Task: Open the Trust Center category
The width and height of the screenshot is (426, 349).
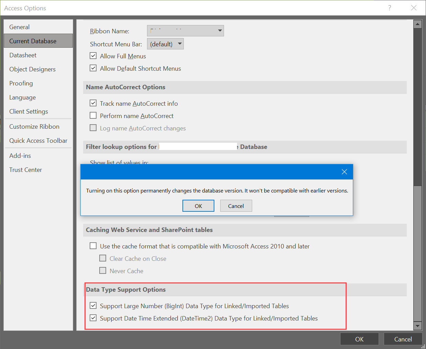Action: 38,170
